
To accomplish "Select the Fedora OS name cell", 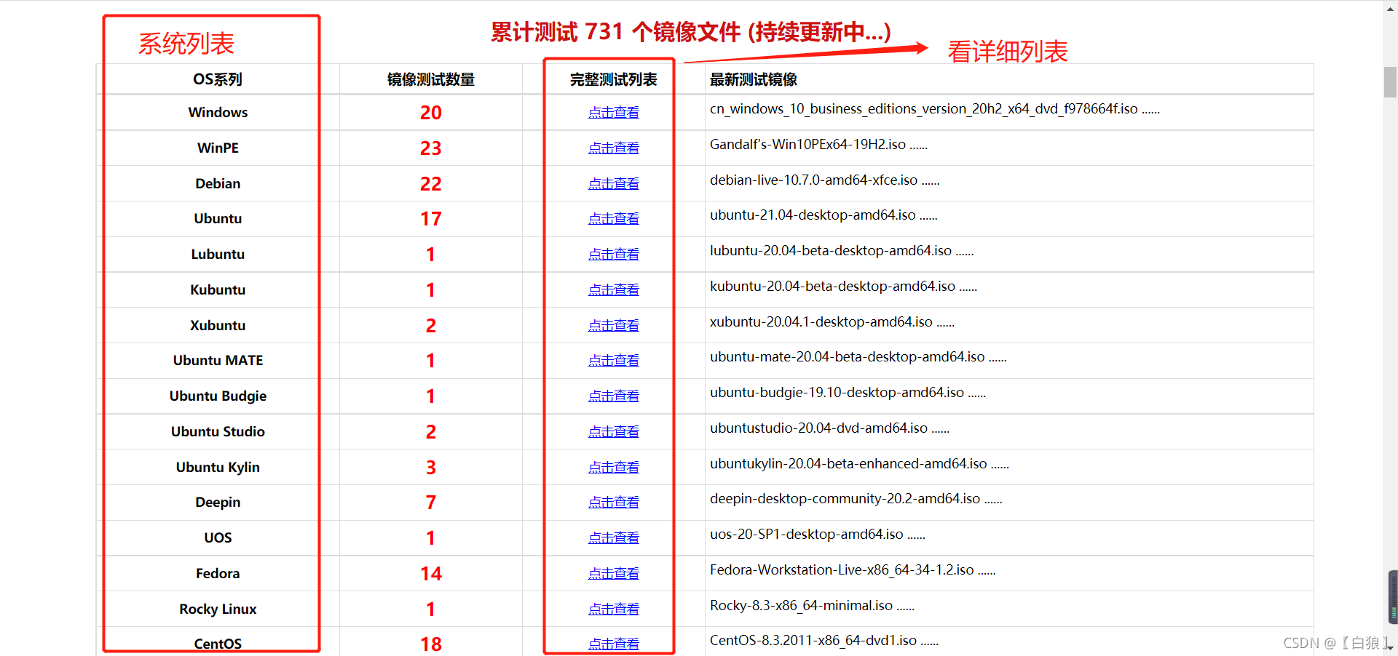I will (x=218, y=573).
